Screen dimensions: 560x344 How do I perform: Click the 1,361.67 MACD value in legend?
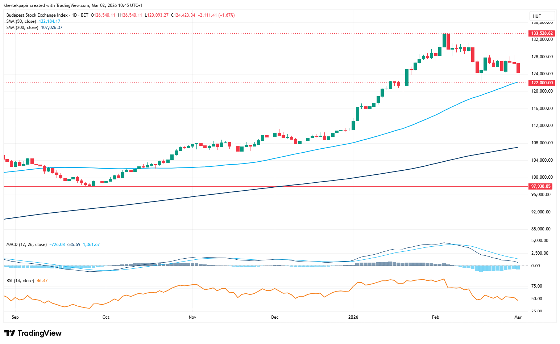91,245
